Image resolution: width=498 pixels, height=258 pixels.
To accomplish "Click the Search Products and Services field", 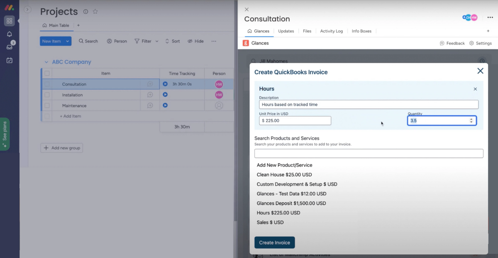I will click(x=369, y=153).
